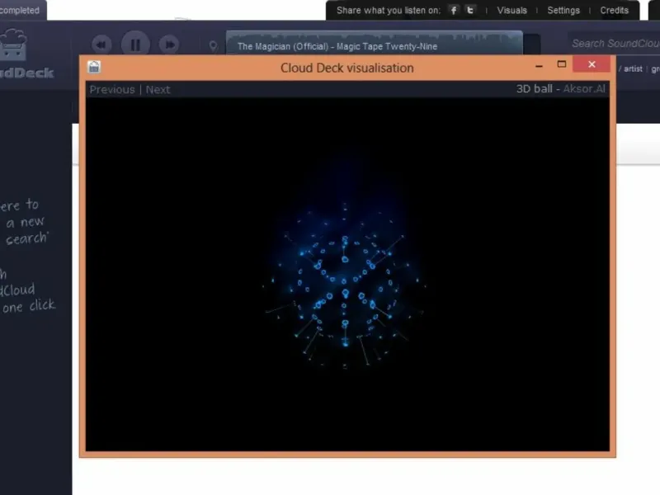The height and width of the screenshot is (495, 660).
Task: Click the 3D ball visualisation canvas
Action: pos(347,275)
